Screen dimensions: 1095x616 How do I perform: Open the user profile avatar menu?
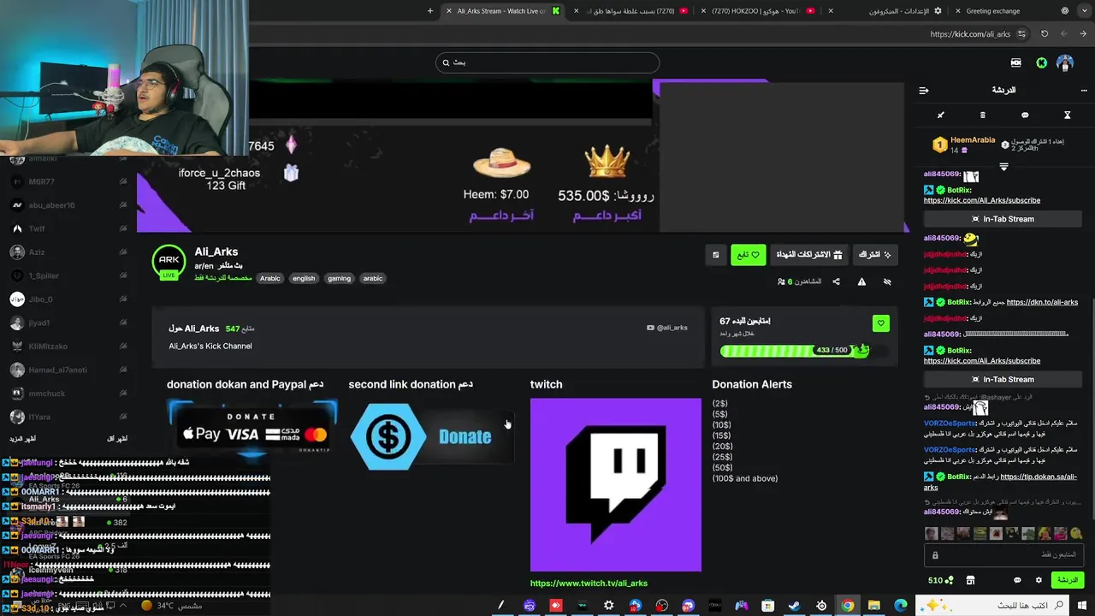coord(1065,62)
